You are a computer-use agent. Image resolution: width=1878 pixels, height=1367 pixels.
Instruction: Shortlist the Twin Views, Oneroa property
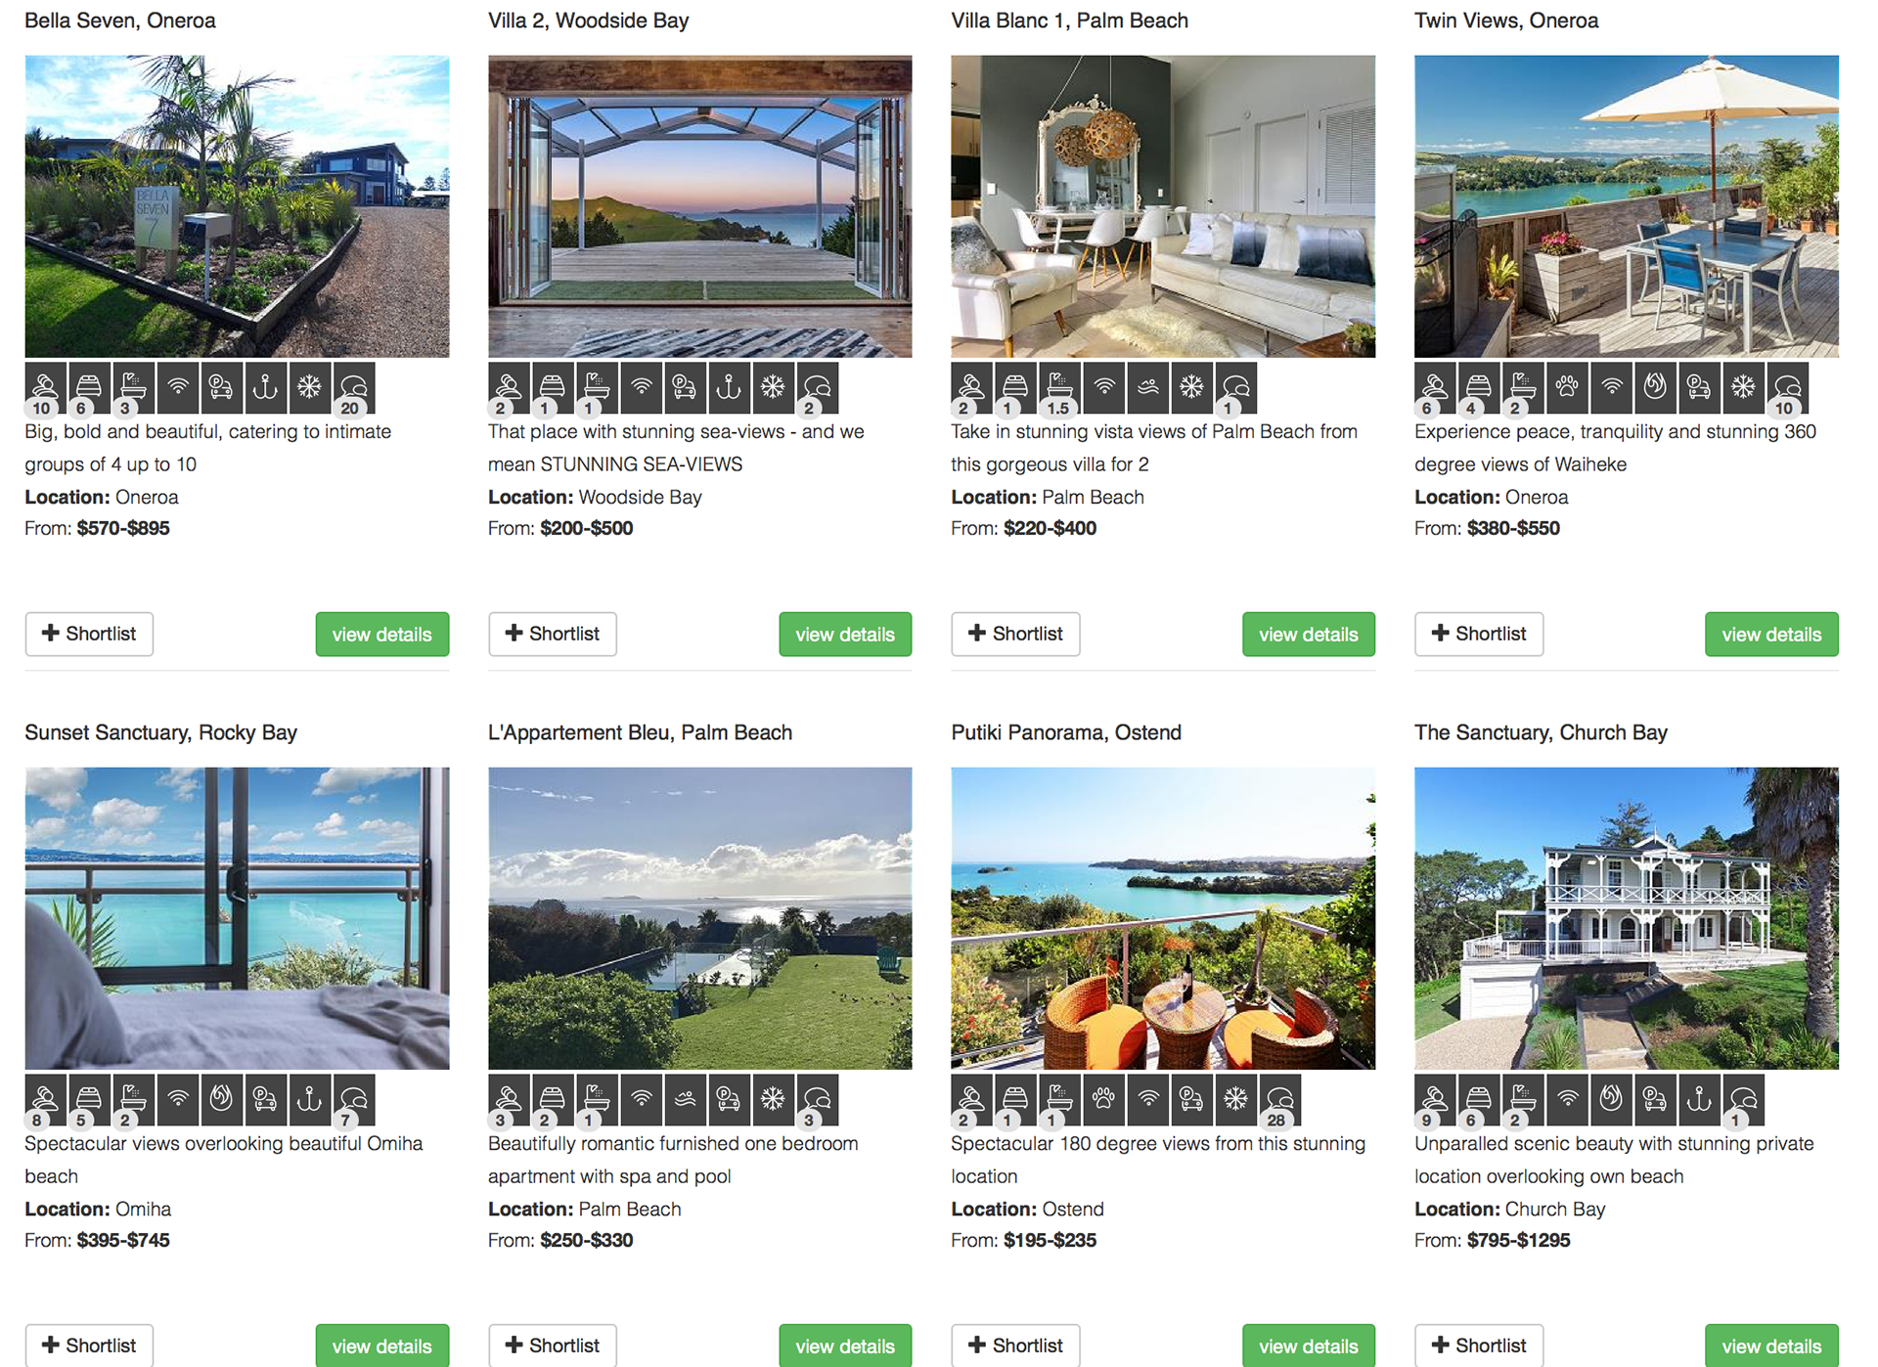[x=1479, y=634]
